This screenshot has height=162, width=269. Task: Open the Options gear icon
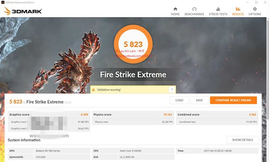pos(255,9)
